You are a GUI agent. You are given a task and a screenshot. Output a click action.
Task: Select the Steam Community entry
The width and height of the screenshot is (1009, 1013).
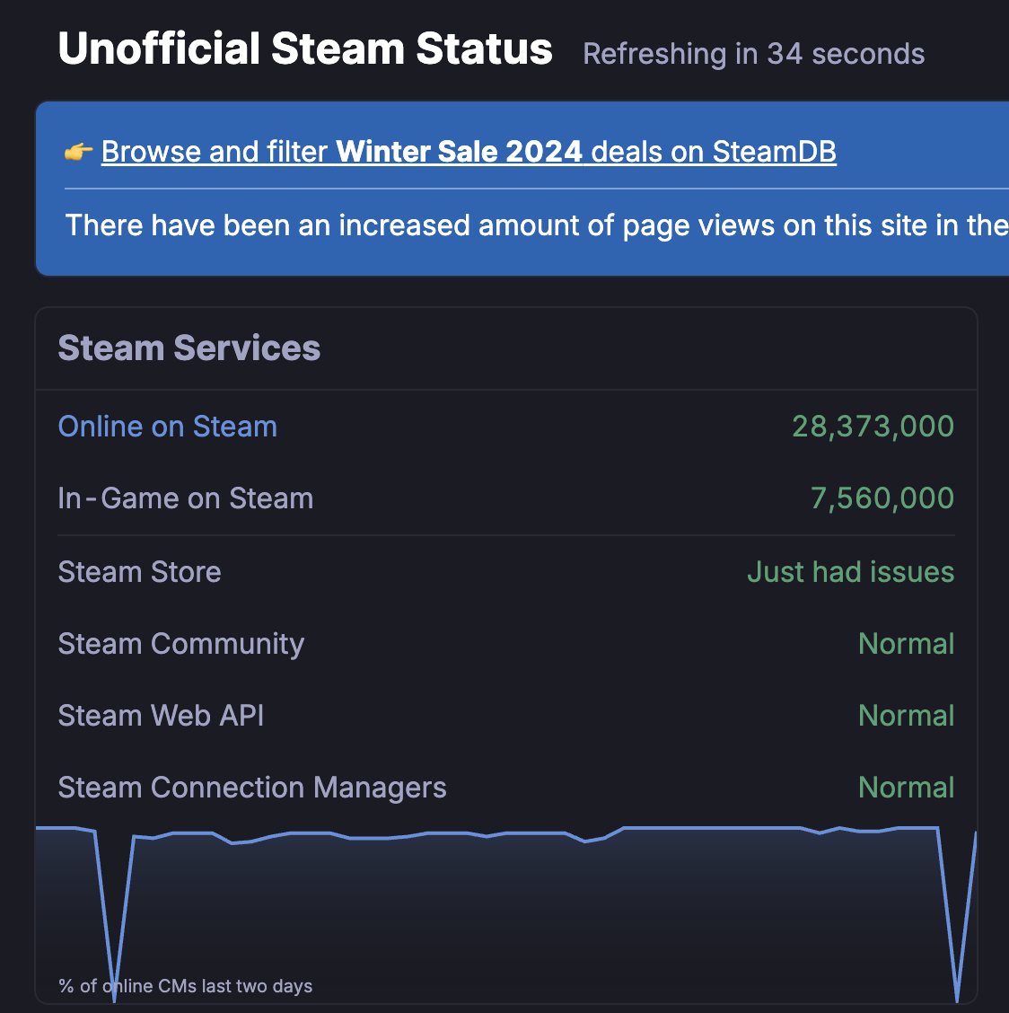[180, 644]
